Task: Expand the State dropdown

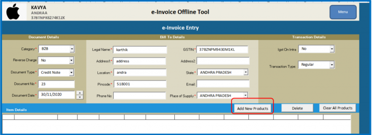Action: pos(246,72)
